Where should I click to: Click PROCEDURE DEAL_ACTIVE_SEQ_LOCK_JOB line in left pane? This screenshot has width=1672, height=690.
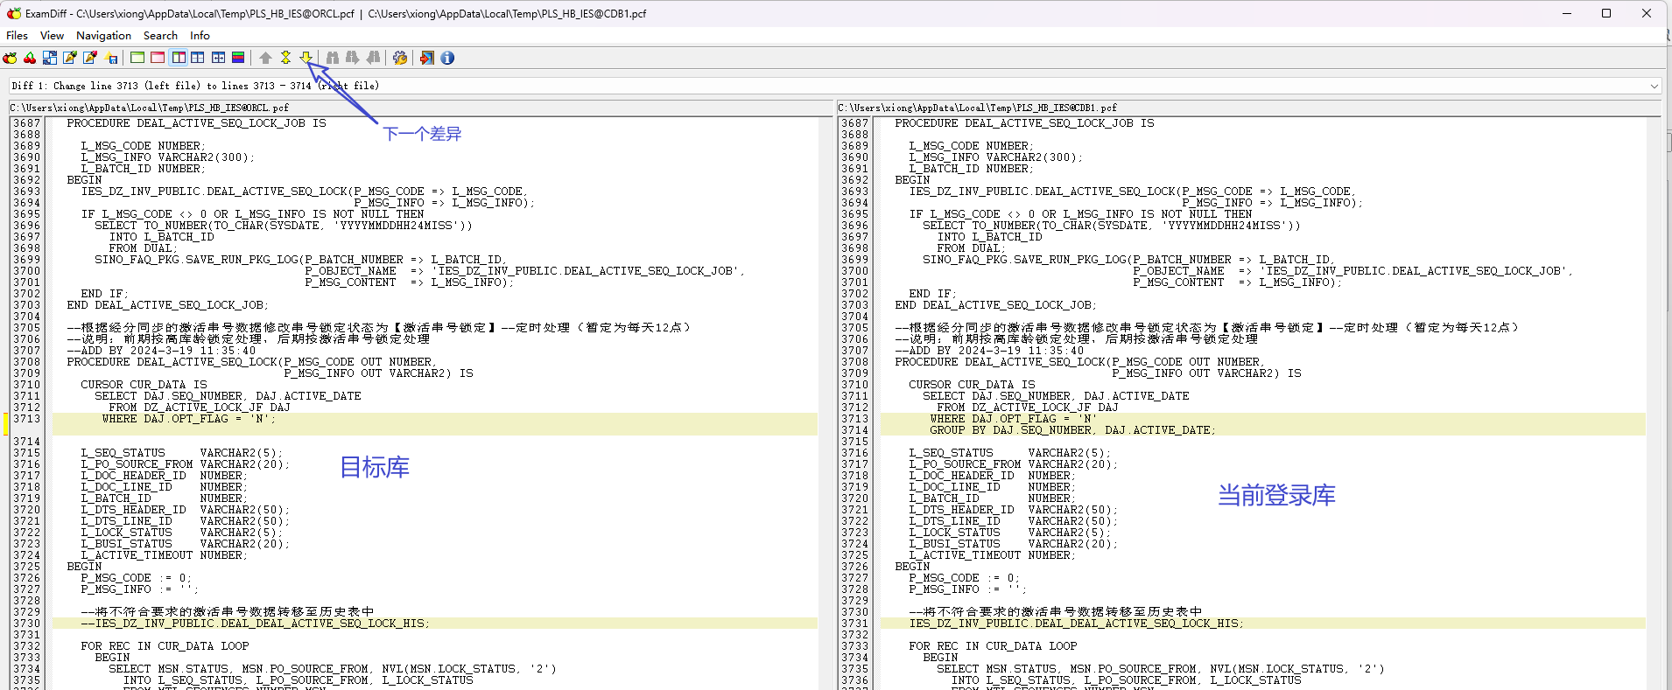point(196,123)
